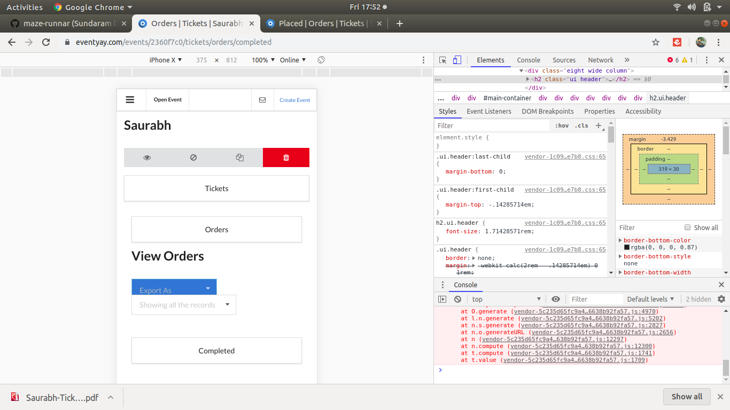Select the inspect element picker icon

coord(443,60)
